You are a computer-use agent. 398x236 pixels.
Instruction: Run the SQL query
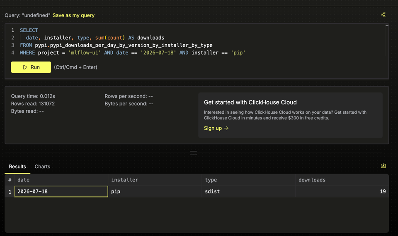(31, 67)
